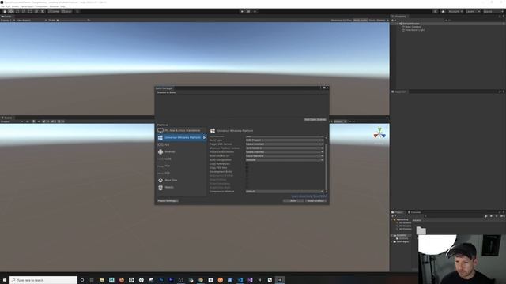Open the Minimum Platform Version dropdown
Viewport: 506px width, 284px height.
(x=285, y=148)
